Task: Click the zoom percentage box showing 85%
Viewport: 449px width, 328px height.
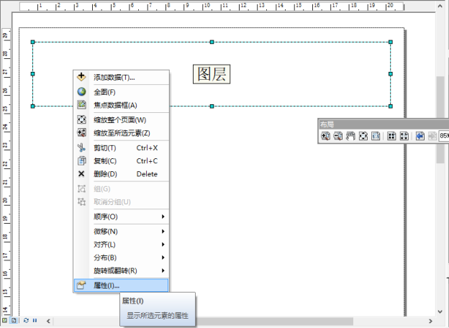Action: click(x=443, y=136)
